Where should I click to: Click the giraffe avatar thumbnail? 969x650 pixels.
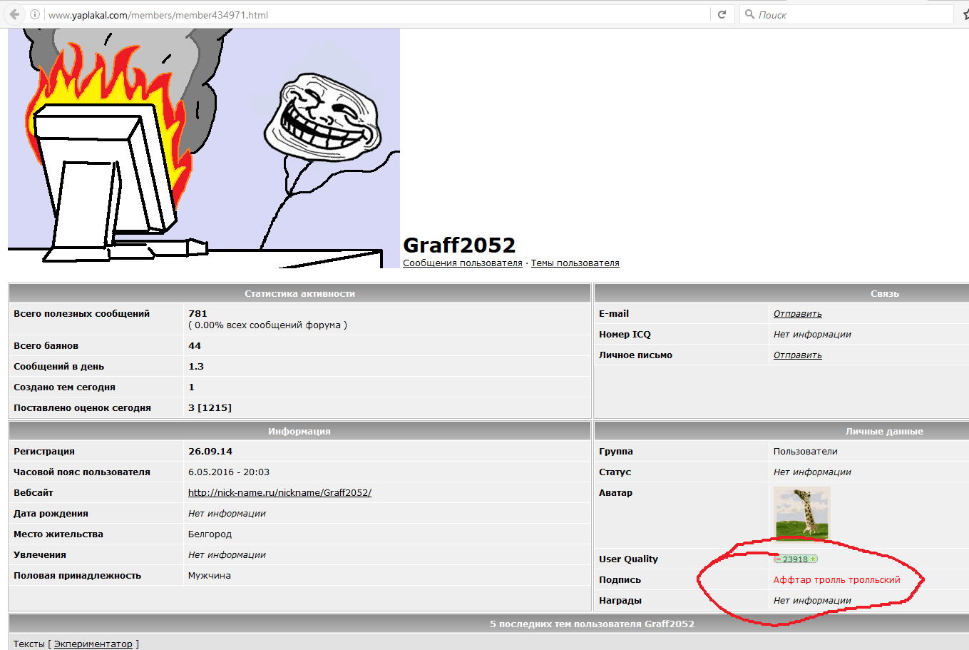pos(802,514)
